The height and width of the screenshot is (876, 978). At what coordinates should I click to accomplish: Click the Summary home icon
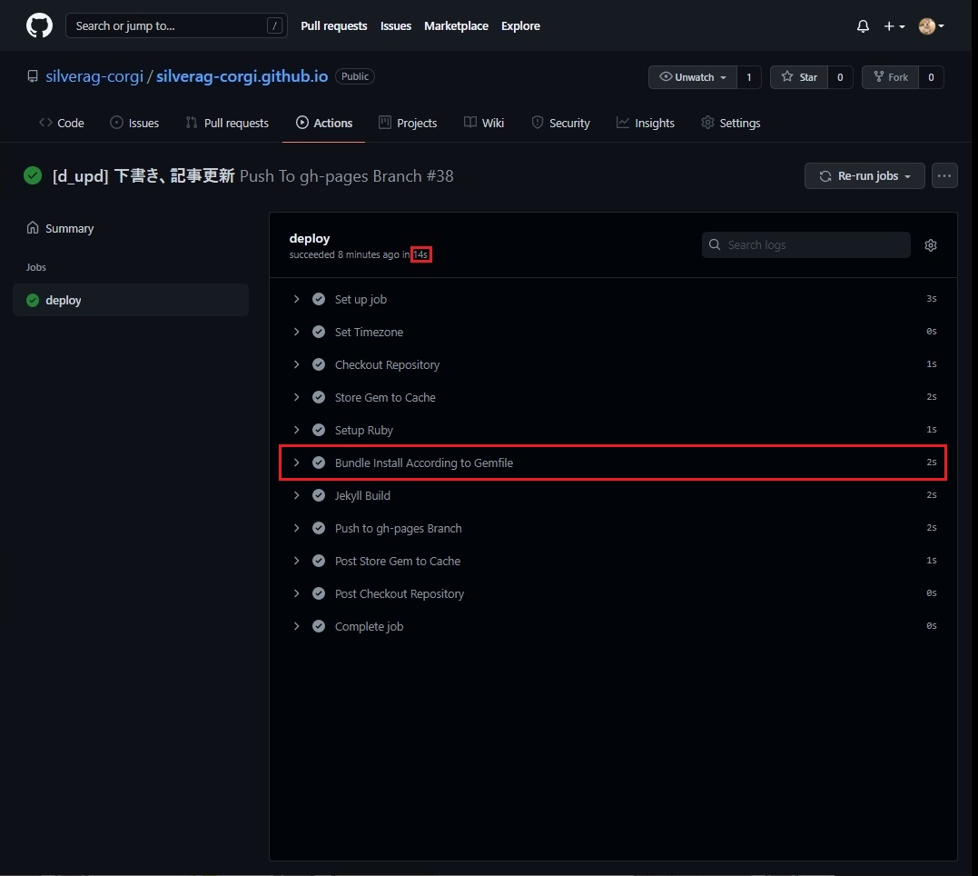pos(33,228)
